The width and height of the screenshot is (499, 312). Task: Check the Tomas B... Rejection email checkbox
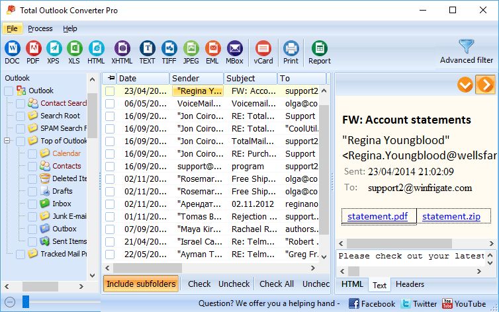click(110, 217)
